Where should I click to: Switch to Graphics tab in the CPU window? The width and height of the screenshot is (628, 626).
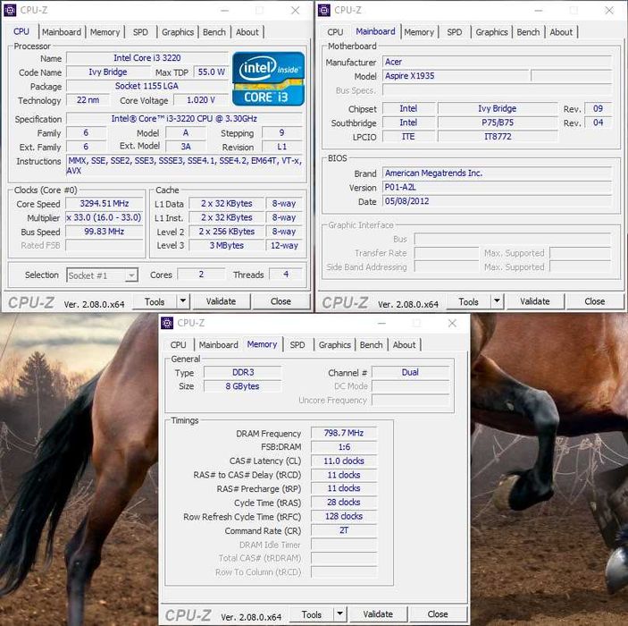(x=178, y=32)
